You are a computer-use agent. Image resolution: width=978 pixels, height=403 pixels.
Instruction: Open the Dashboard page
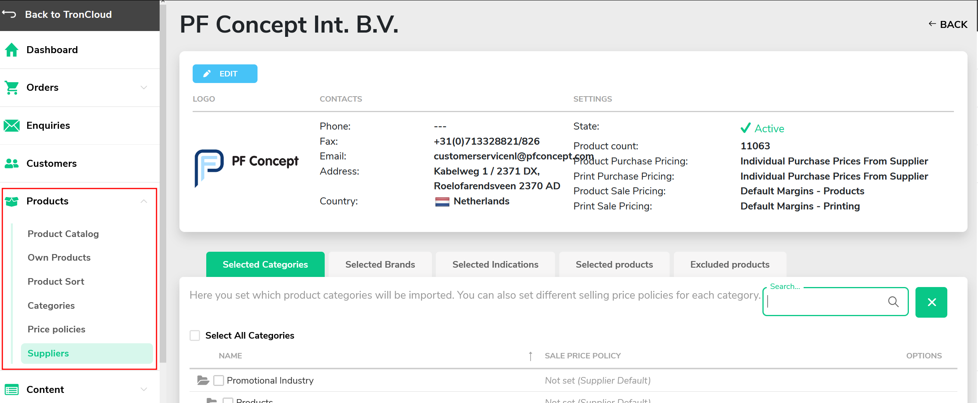[x=52, y=50]
